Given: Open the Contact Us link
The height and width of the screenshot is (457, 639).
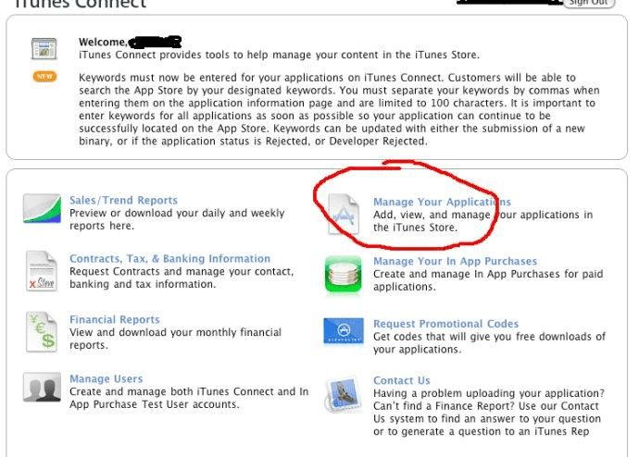Looking at the screenshot, I should tap(402, 380).
